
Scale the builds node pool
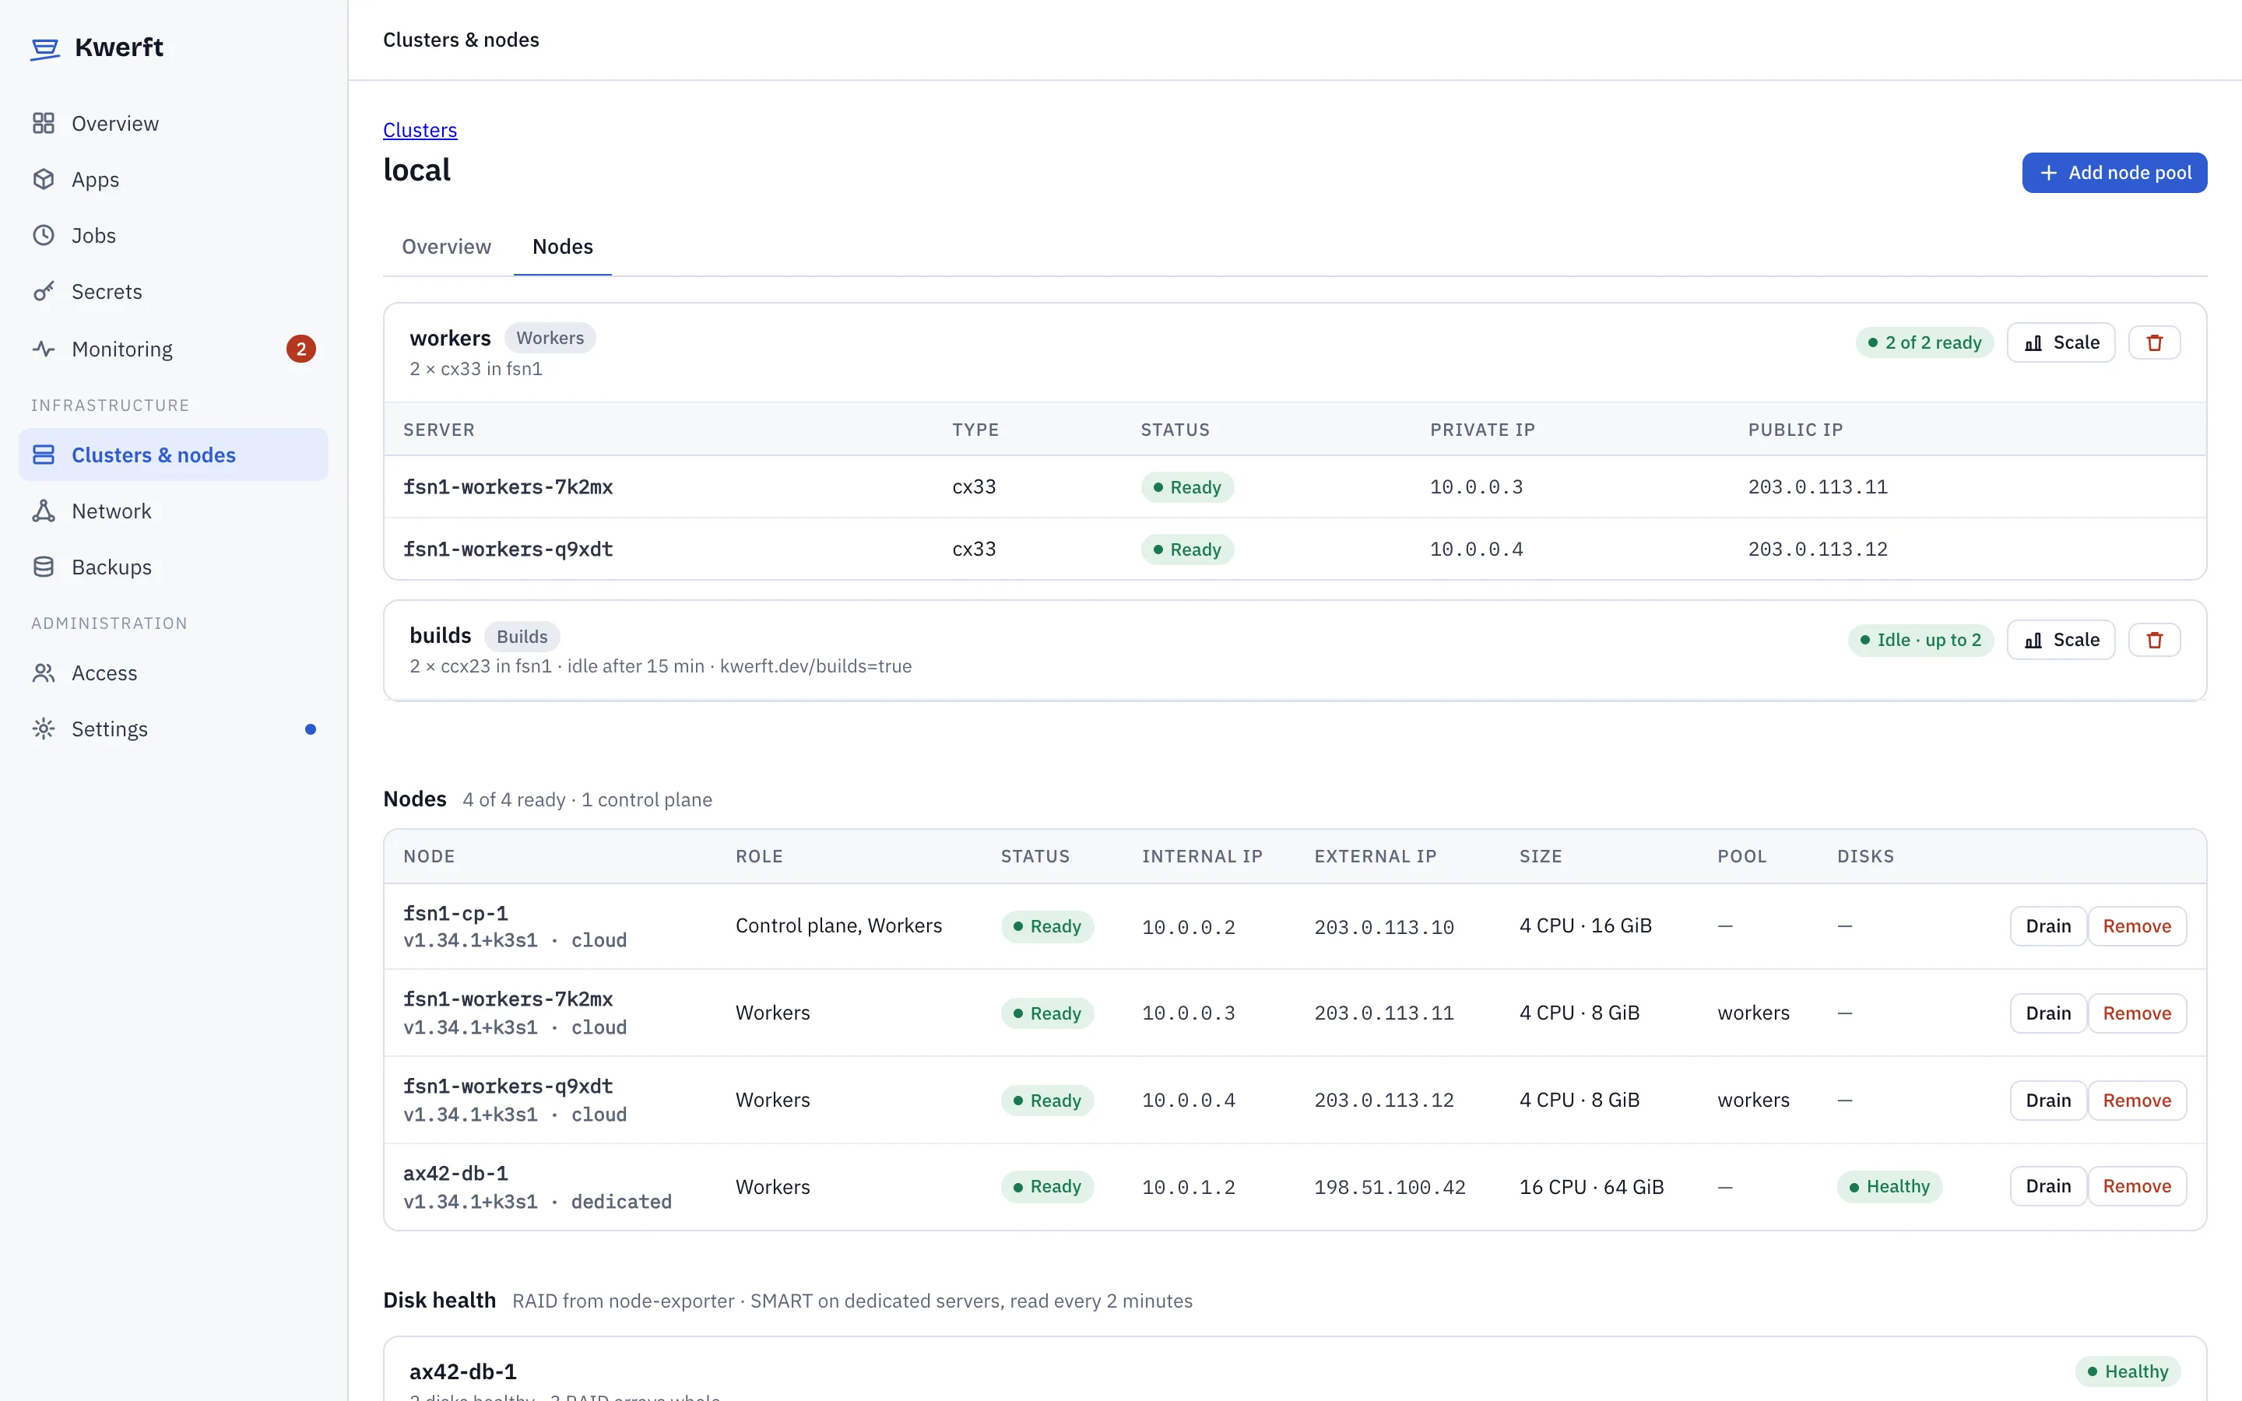coord(2061,641)
